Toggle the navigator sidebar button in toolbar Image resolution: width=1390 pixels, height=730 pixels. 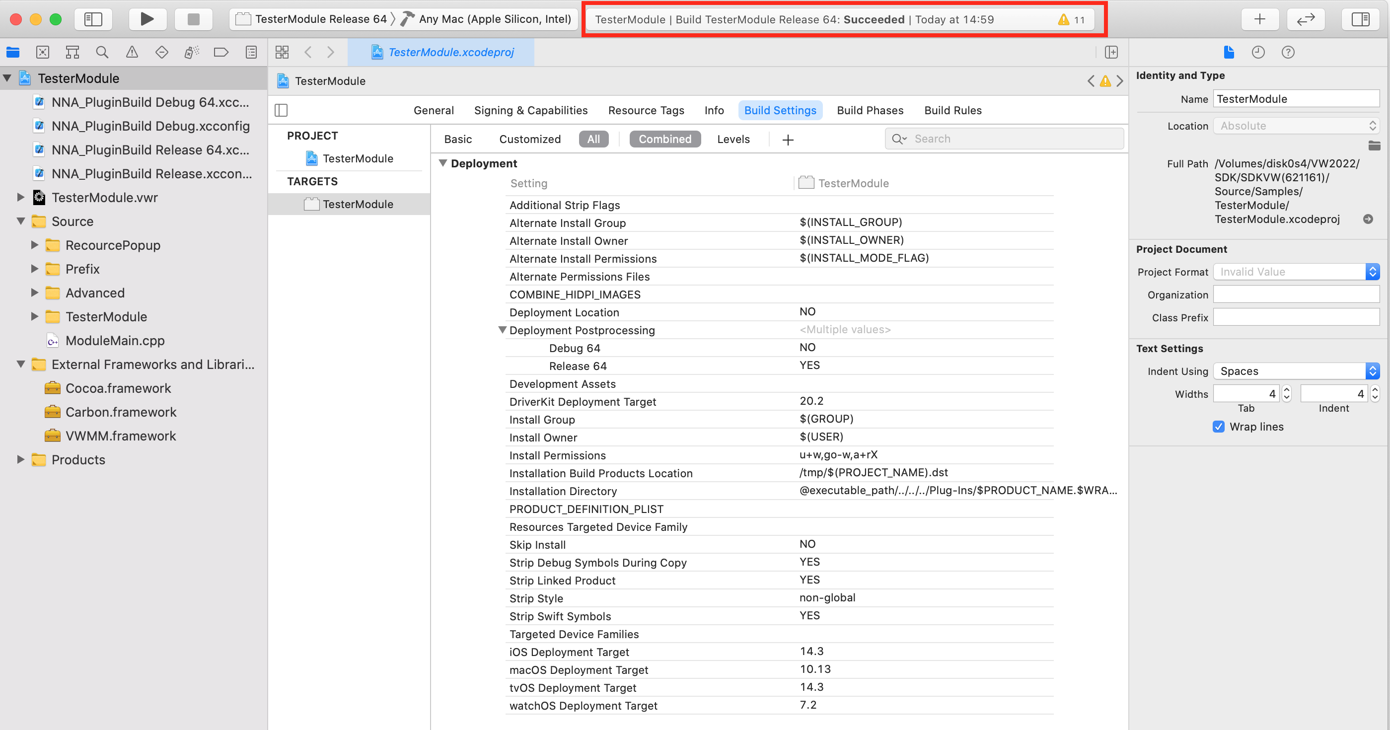click(93, 19)
